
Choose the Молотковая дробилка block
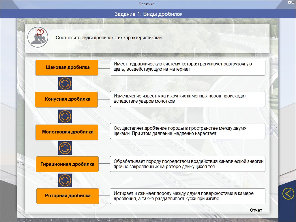[67, 132]
